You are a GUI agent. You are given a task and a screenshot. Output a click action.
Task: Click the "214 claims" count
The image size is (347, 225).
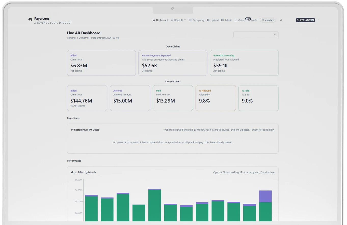[x=219, y=71]
